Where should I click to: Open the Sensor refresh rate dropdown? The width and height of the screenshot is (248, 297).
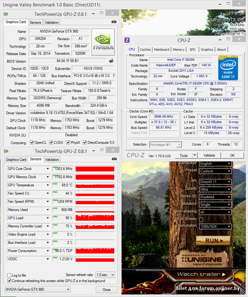point(105,275)
